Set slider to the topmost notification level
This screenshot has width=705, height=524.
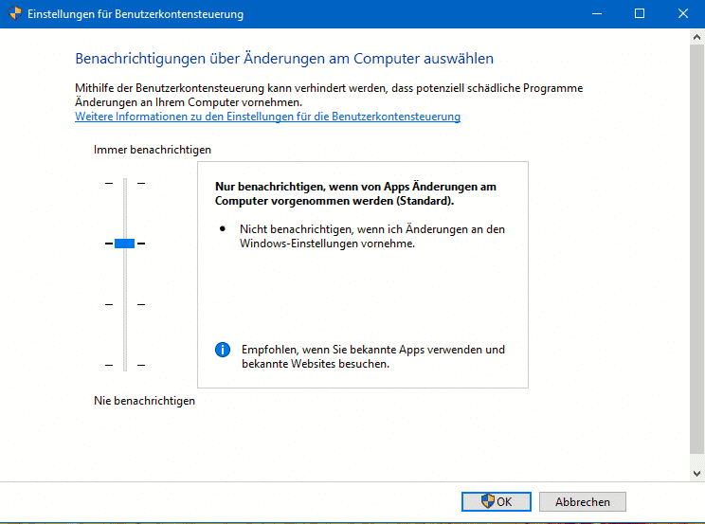124,183
